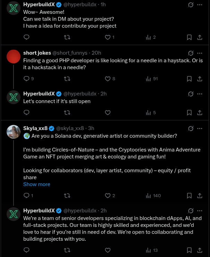Reply to HyperbuildX senior developers post

[x=26, y=250]
